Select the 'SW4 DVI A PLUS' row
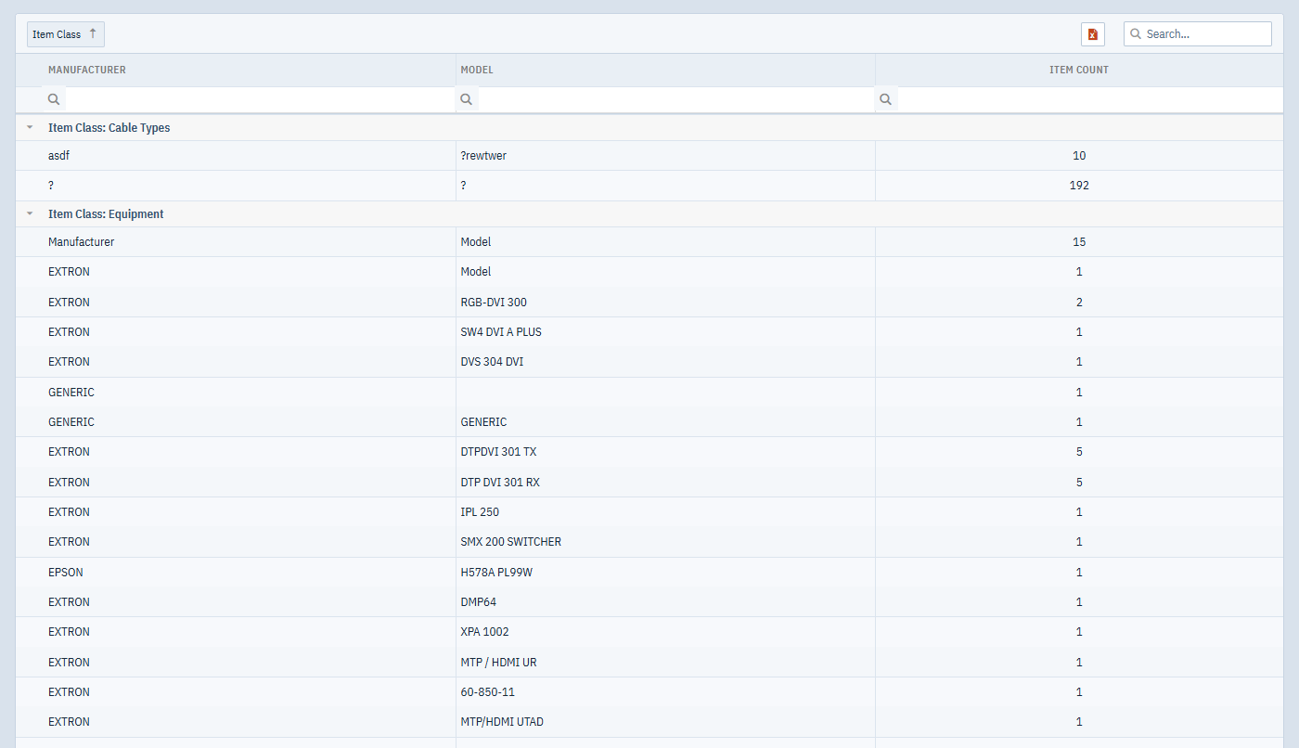1299x748 pixels. 649,332
